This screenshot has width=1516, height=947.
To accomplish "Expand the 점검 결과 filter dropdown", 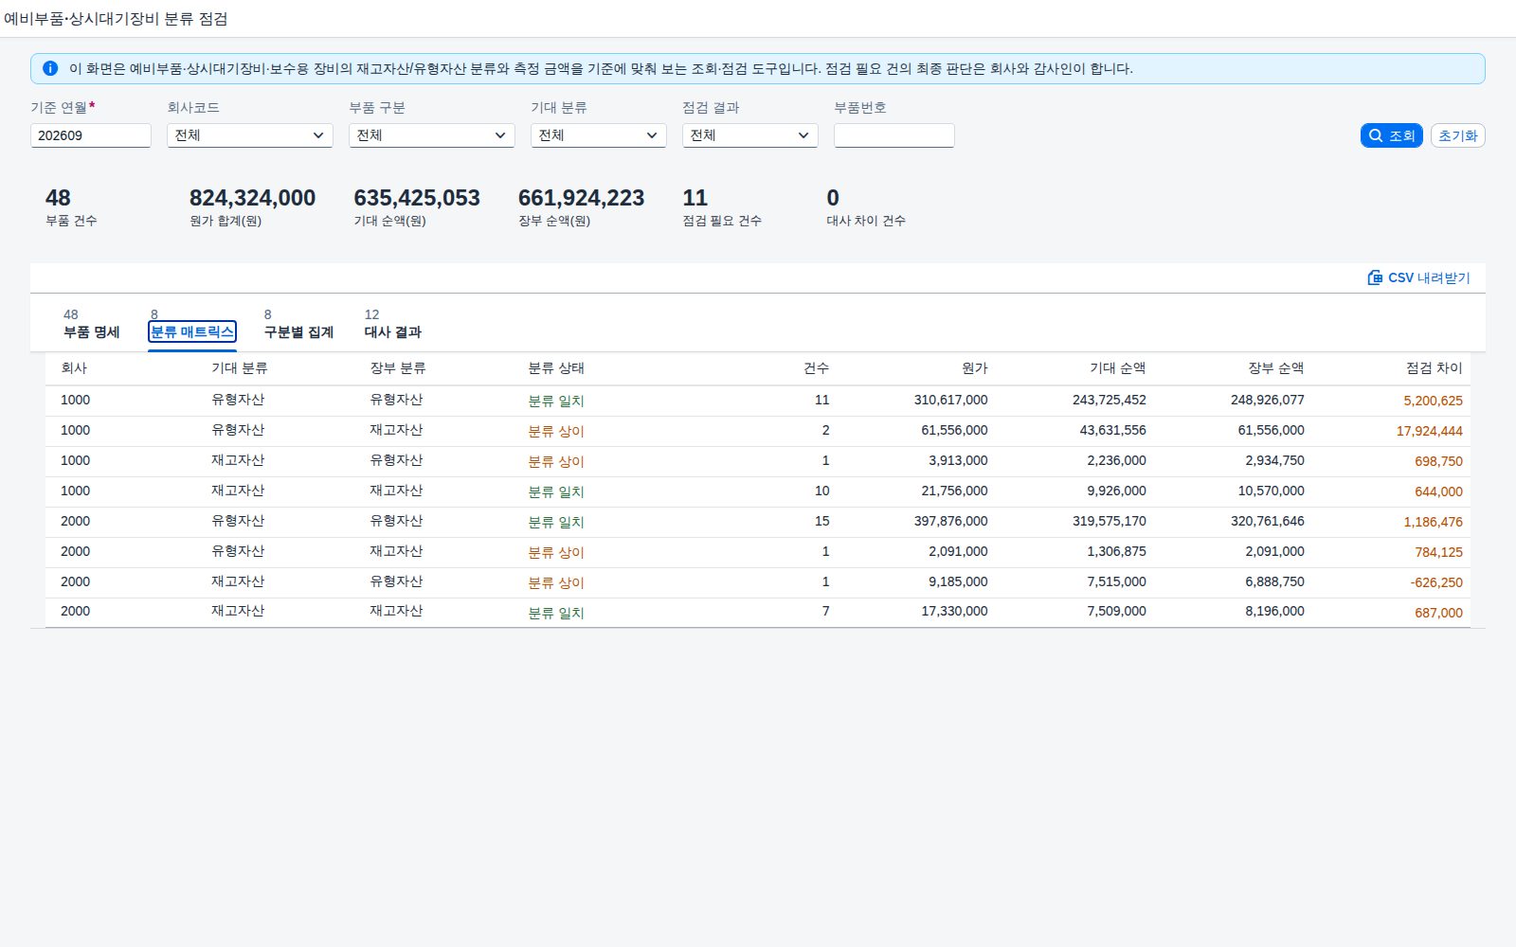I will (x=750, y=135).
